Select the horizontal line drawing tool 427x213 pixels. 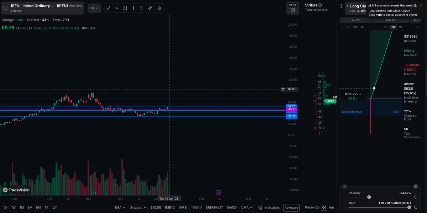click(x=117, y=8)
